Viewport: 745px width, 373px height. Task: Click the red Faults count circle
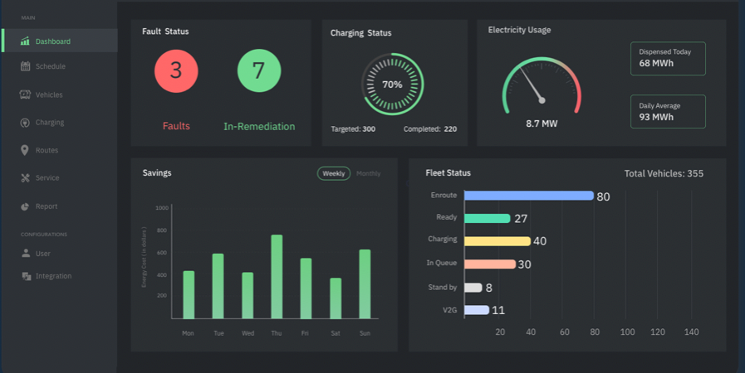176,70
